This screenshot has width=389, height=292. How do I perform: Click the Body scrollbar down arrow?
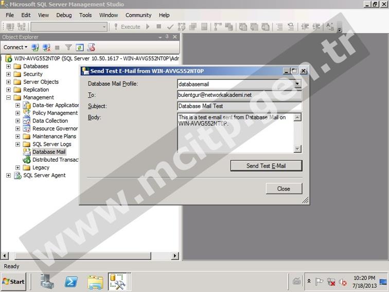click(297, 149)
